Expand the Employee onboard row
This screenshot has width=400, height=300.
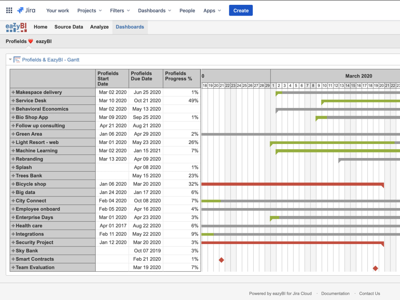pos(13,209)
